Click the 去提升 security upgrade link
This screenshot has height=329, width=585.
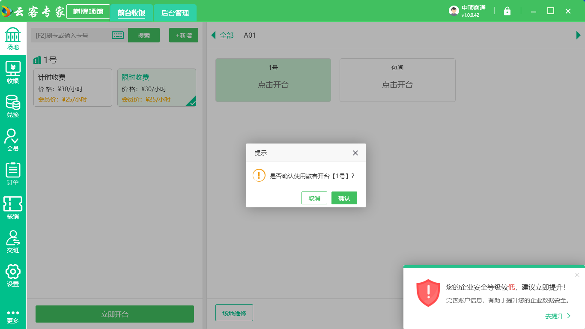click(558, 316)
